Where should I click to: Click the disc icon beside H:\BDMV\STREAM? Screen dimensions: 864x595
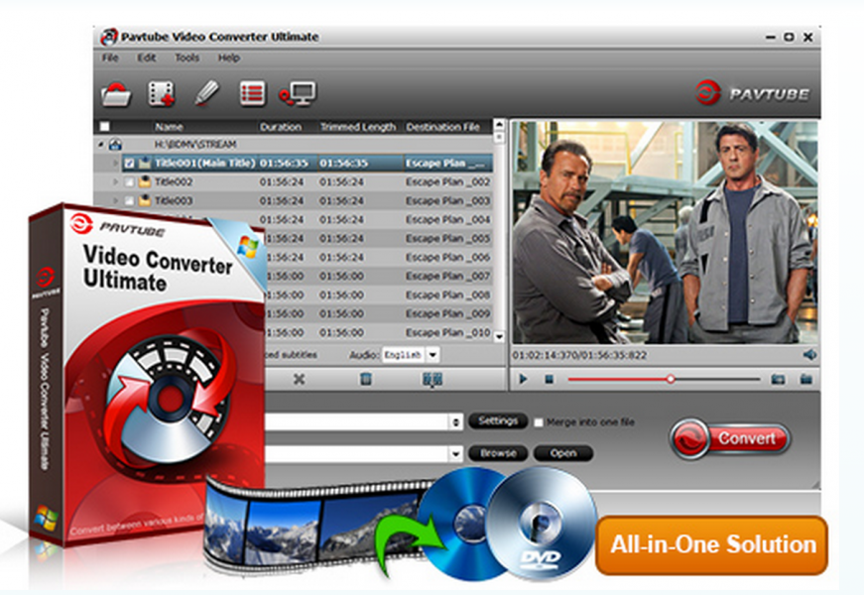coord(115,145)
